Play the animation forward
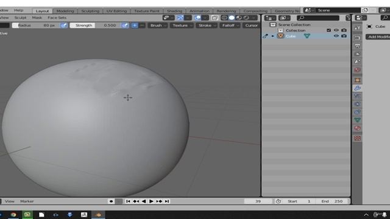 pyautogui.click(x=151, y=201)
